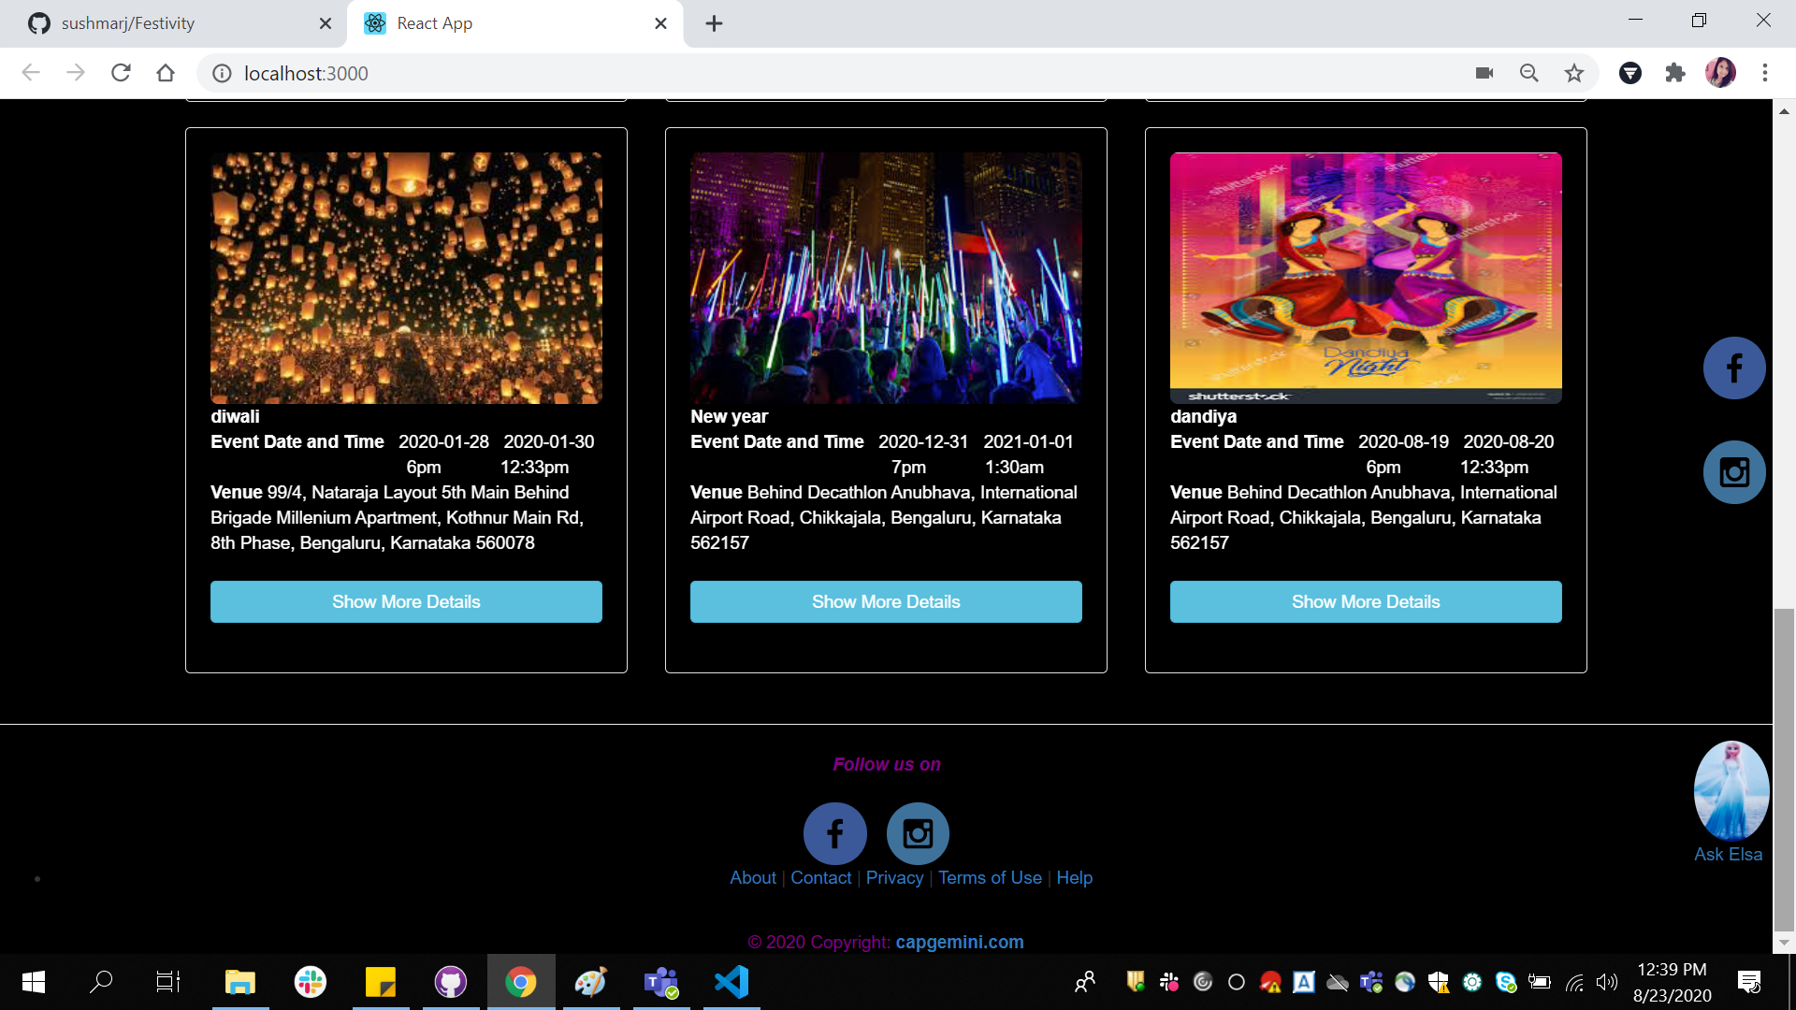
Task: Click the Ask Elsa avatar
Action: pos(1731,790)
